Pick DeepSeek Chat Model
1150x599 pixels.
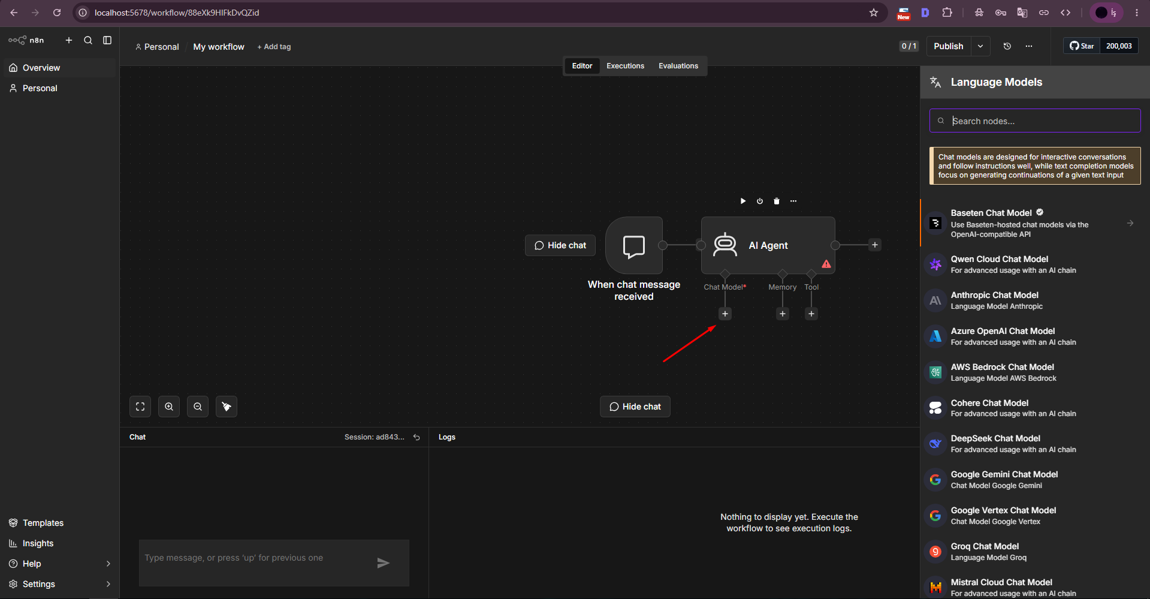[x=1035, y=444]
